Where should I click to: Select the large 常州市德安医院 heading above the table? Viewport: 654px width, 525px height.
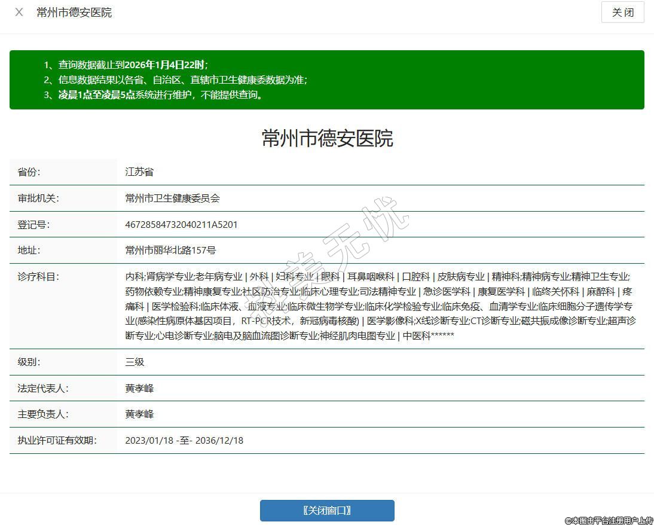(327, 138)
